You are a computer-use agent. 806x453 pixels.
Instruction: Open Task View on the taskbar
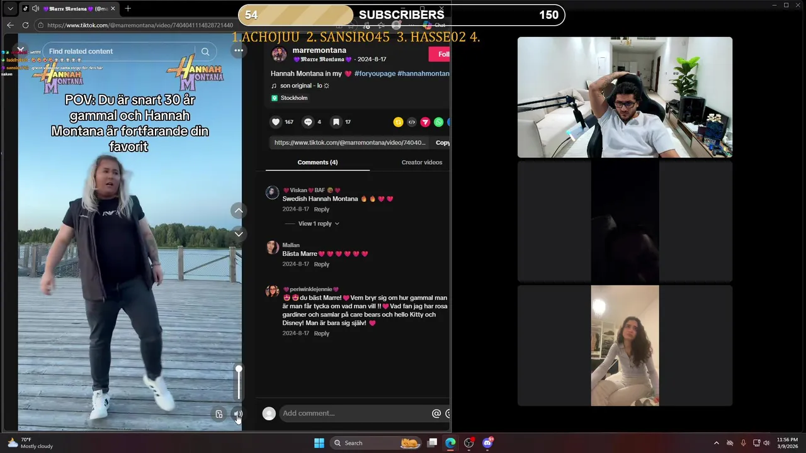click(x=432, y=443)
